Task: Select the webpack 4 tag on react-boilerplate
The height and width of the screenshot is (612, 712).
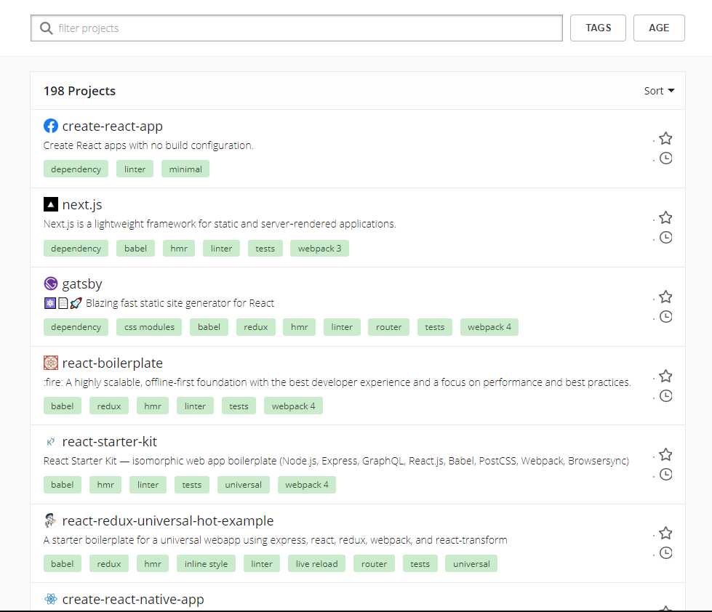Action: tap(293, 406)
